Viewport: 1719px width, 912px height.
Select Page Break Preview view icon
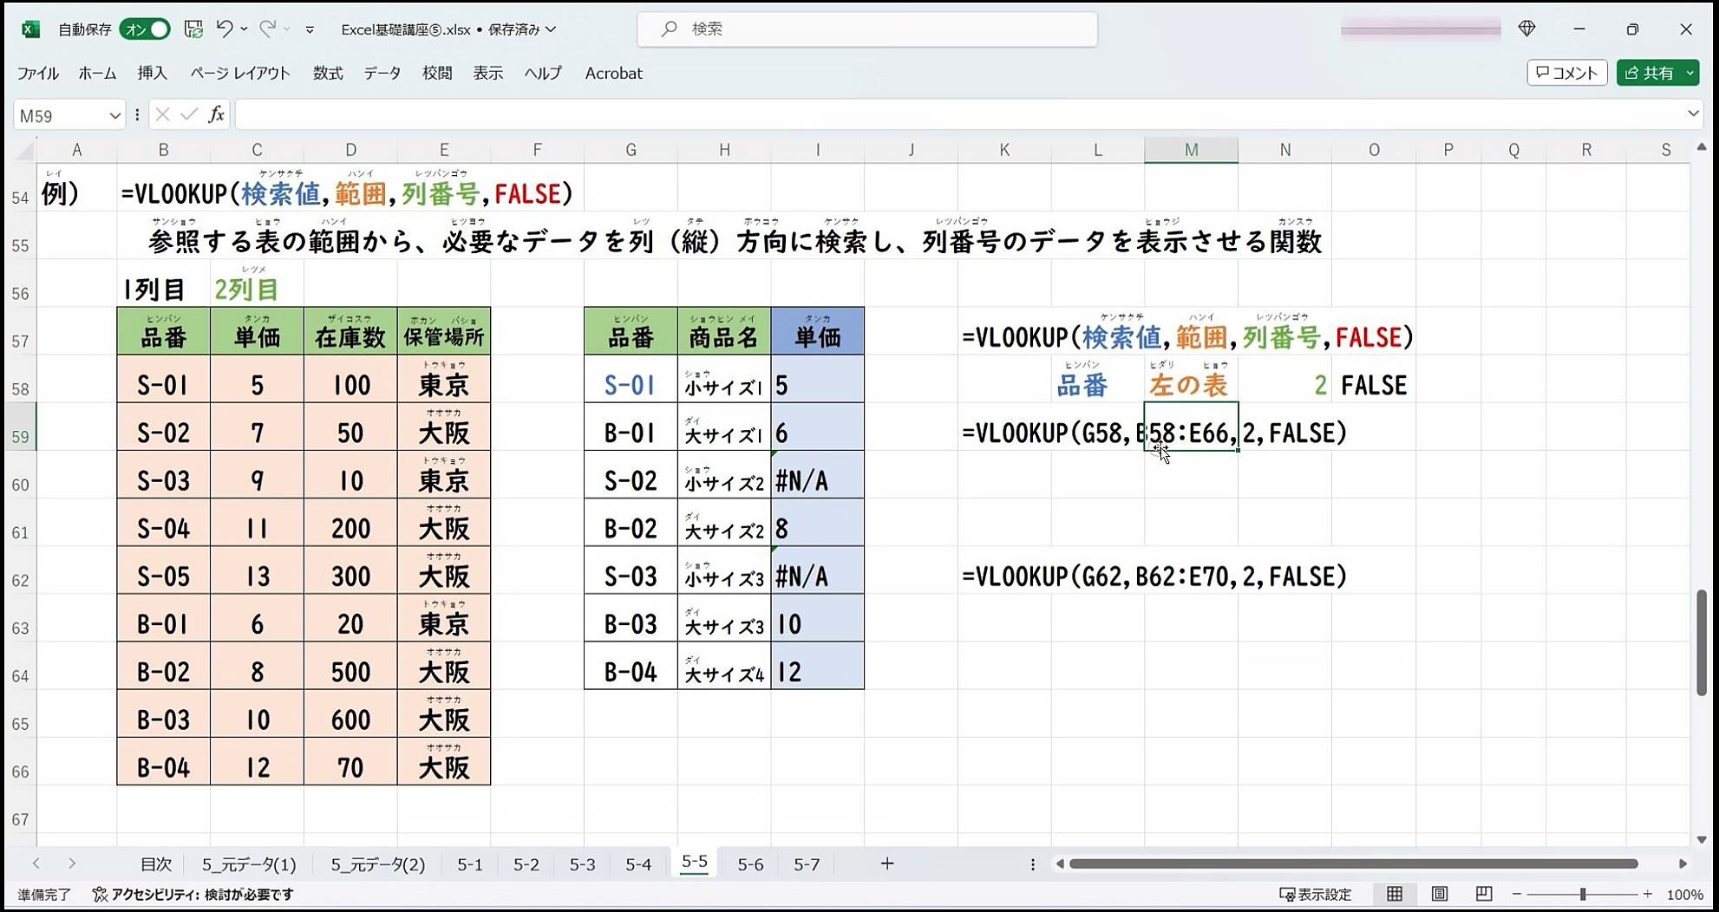tap(1484, 894)
